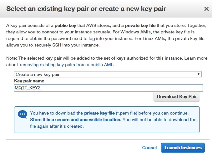Image resolution: width=212 pixels, height=157 pixels.
Task: Click the dialog heading text
Action: pyautogui.click(x=86, y=9)
